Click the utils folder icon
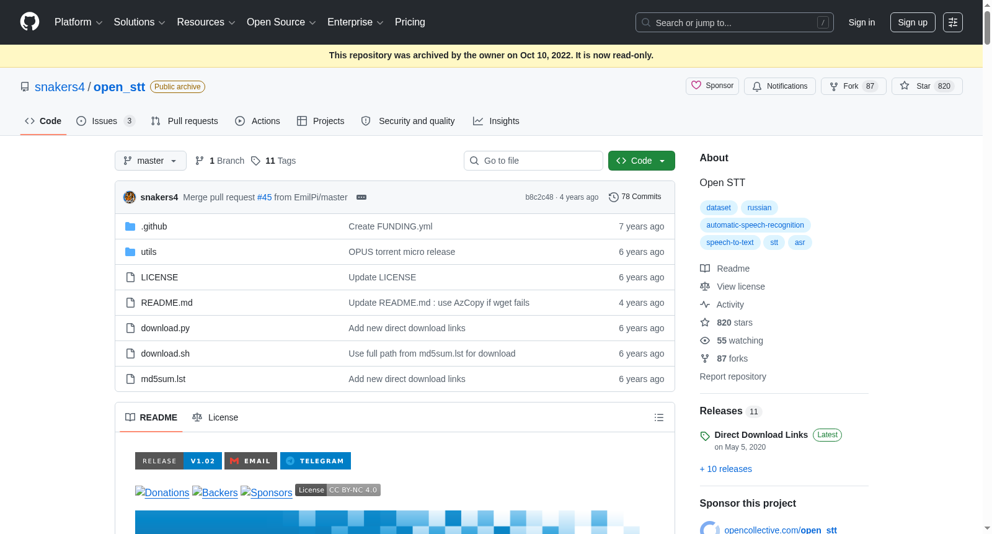The image size is (992, 534). (x=130, y=252)
